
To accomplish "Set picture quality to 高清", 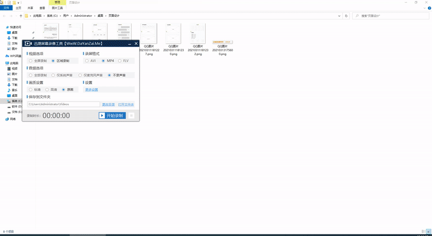I will [x=51, y=90].
